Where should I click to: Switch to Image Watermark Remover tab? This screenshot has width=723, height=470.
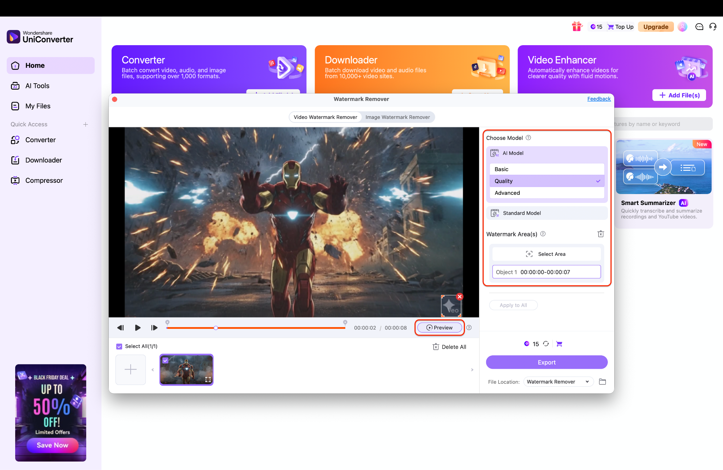click(398, 117)
